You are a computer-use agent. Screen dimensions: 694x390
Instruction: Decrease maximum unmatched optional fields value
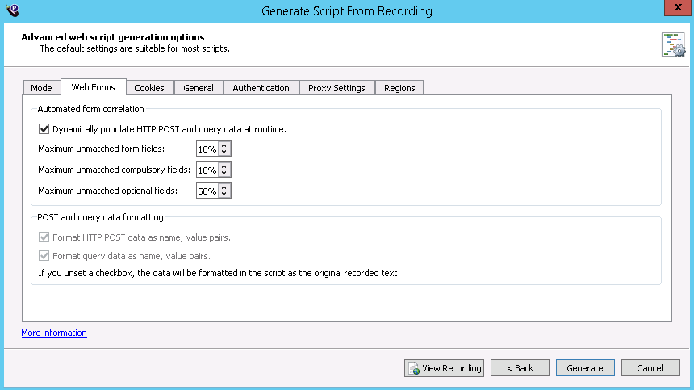click(x=224, y=195)
